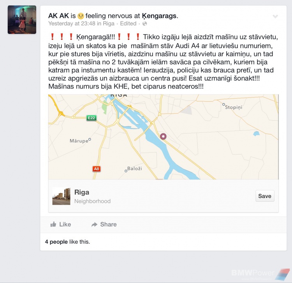This screenshot has height=283, width=292.
Task: Click the BMWPower watermark logo
Action: click(x=261, y=274)
